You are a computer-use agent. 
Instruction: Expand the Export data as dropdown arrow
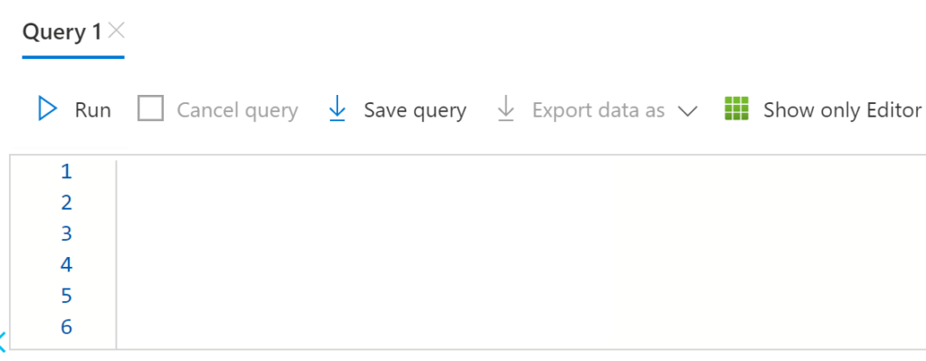(688, 110)
